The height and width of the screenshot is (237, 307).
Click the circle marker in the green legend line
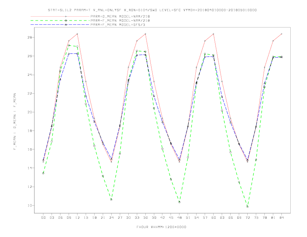66,21
